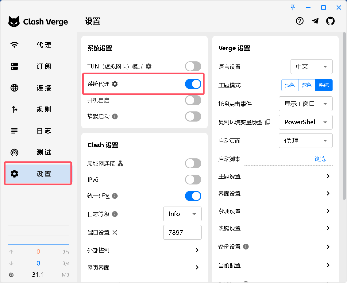This screenshot has height=283, width=347.
Task: Switch theme mode to 浅色
Action: pos(290,85)
